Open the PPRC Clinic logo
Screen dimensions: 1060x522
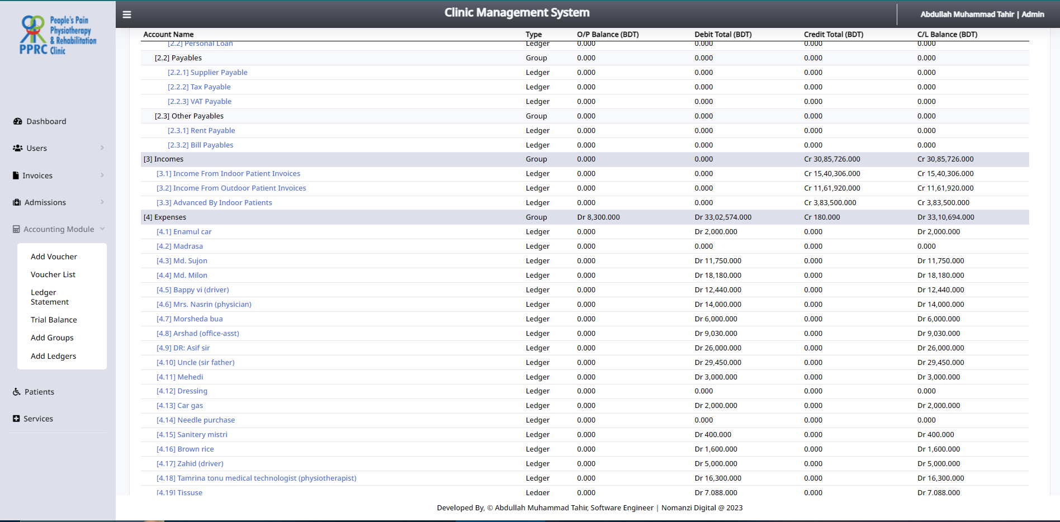tap(58, 35)
